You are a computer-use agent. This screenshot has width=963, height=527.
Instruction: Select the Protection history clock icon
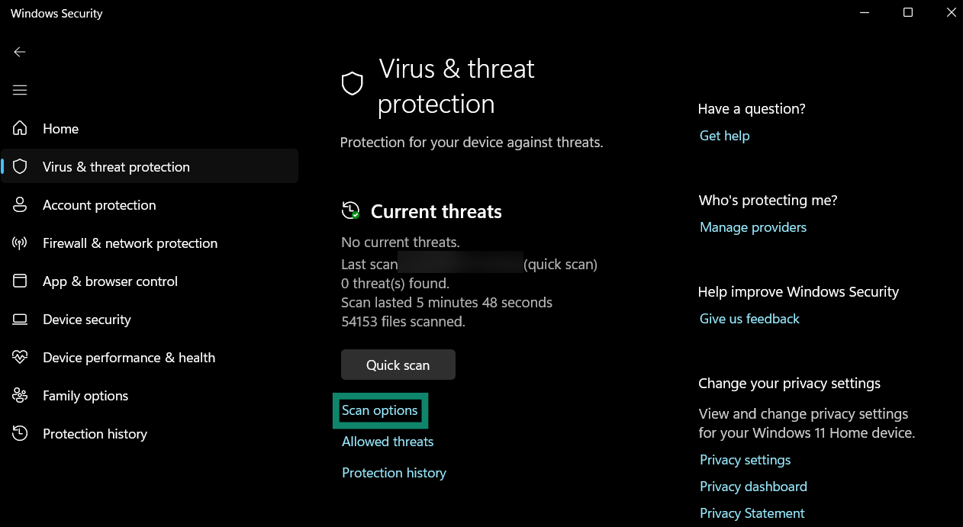19,433
